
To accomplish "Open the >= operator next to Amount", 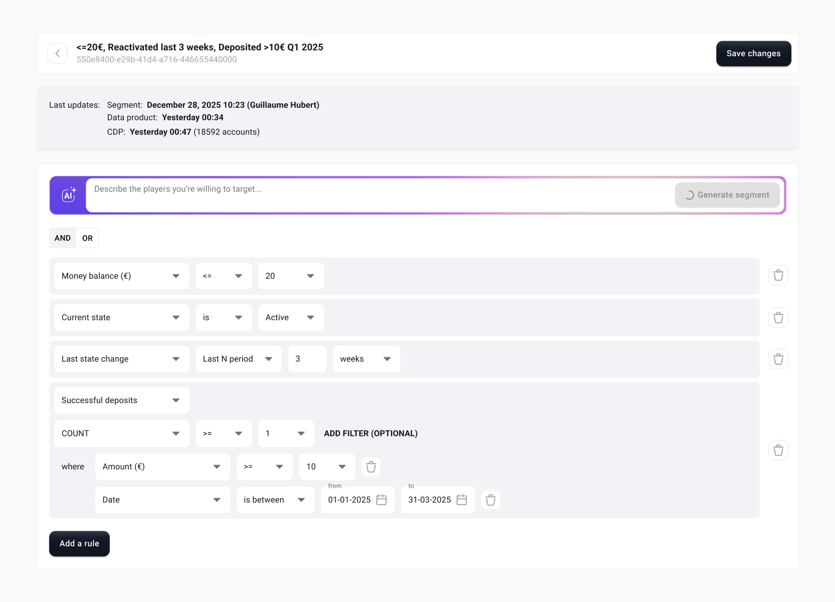I will [x=265, y=467].
